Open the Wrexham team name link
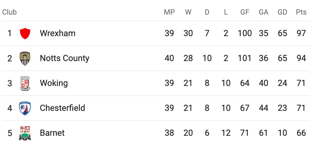Image resolution: width=310 pixels, height=147 pixels. point(57,33)
